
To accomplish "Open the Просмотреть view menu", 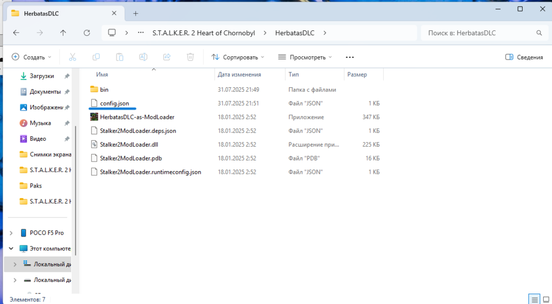I will pyautogui.click(x=305, y=57).
